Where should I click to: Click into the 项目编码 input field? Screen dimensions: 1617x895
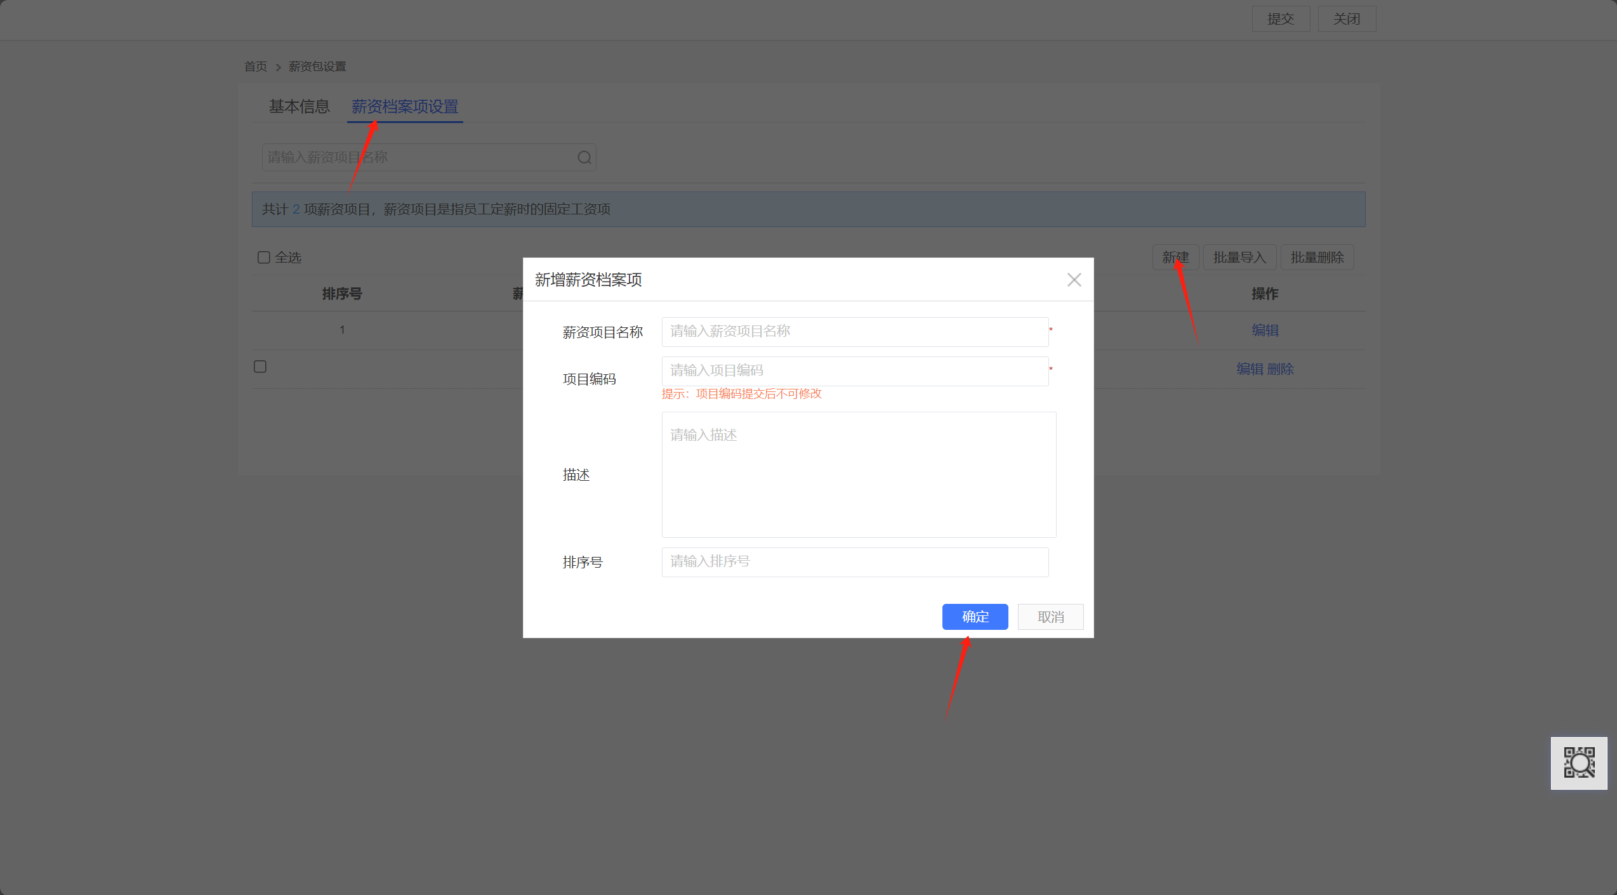point(854,371)
